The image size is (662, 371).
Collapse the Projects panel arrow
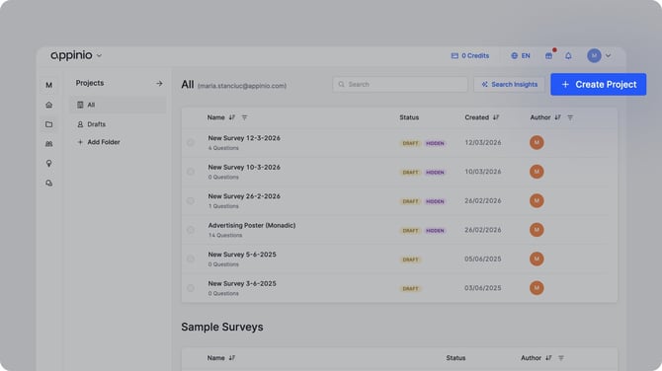click(x=159, y=84)
